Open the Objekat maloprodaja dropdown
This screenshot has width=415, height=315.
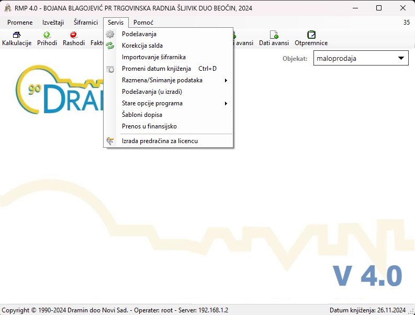pos(361,58)
